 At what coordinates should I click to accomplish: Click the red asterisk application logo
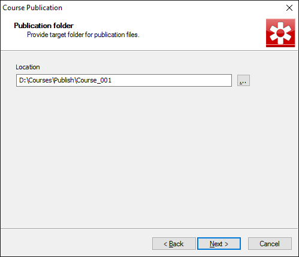280,33
